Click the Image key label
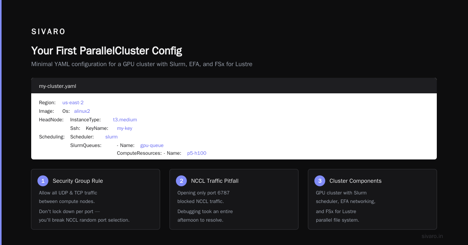 point(46,111)
